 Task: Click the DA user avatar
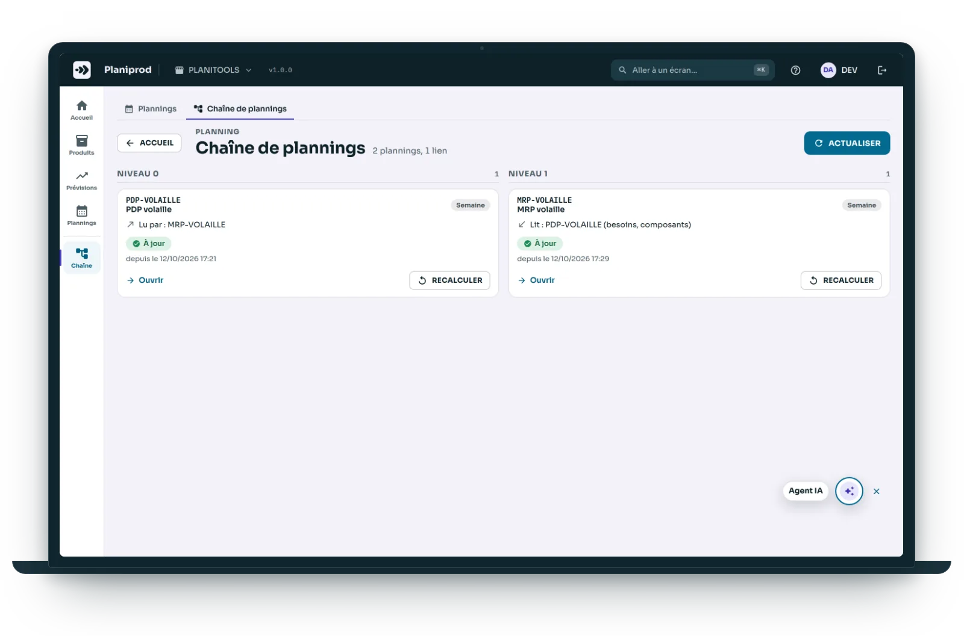(x=828, y=70)
